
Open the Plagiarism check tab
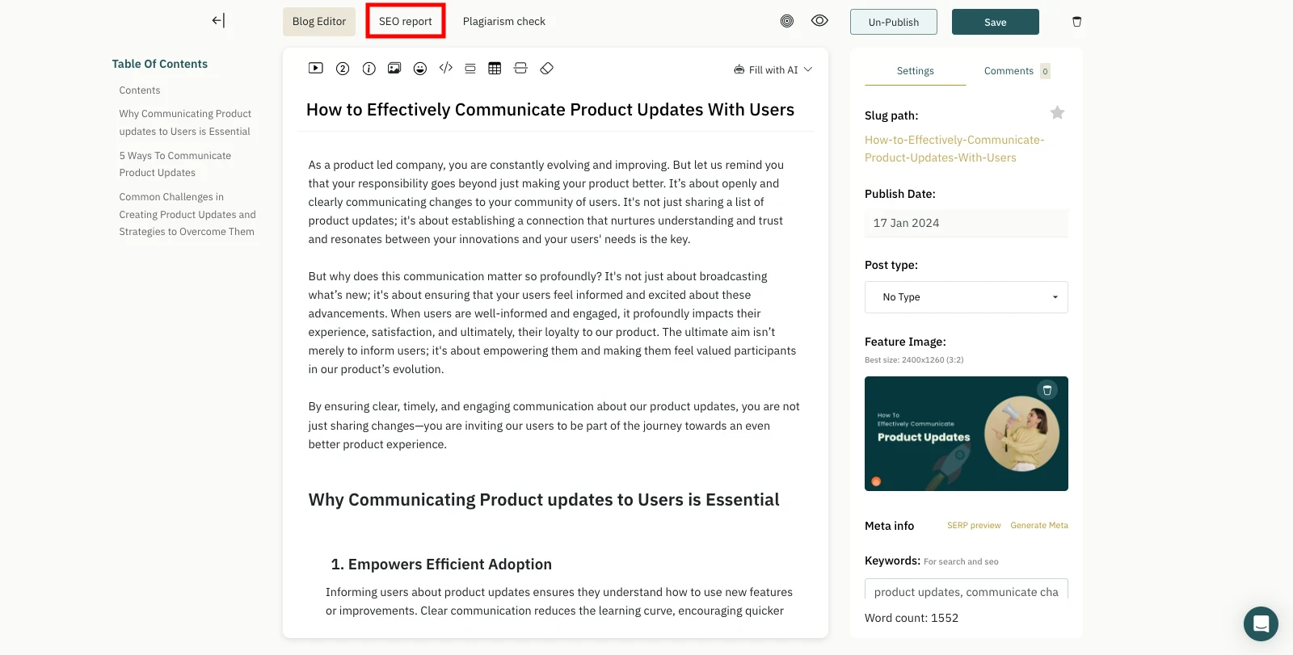tap(504, 22)
